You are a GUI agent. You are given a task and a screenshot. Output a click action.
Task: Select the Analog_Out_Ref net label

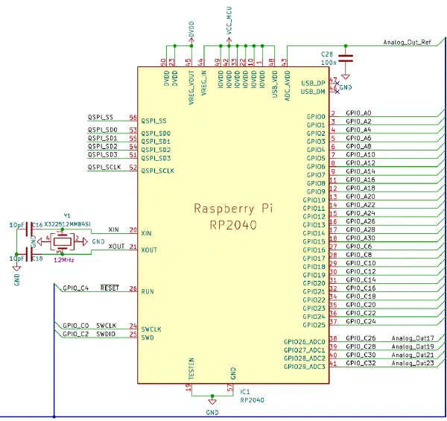[407, 42]
